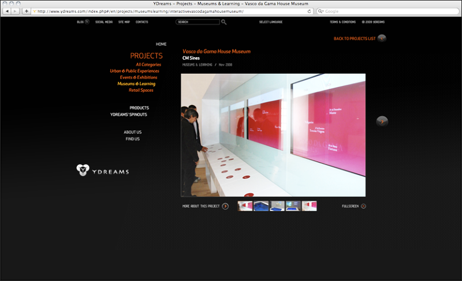Select the first gallery thumbnail
This screenshot has width=462, height=281.
click(245, 206)
